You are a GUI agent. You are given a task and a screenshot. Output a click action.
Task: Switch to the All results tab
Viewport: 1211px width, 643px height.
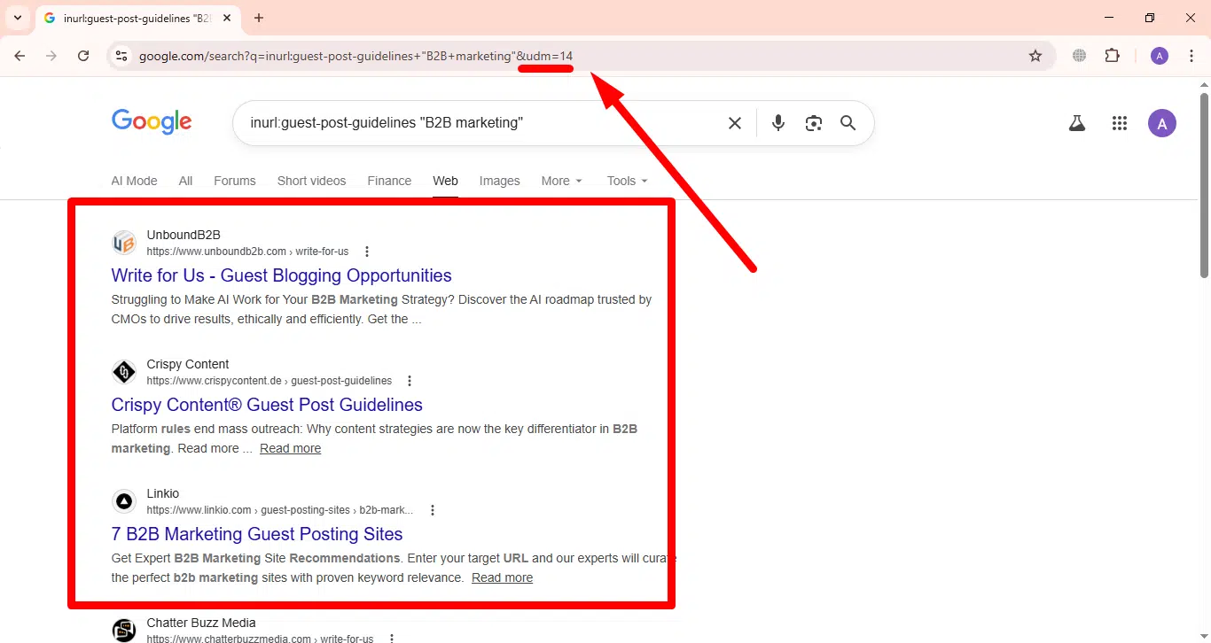click(x=185, y=181)
